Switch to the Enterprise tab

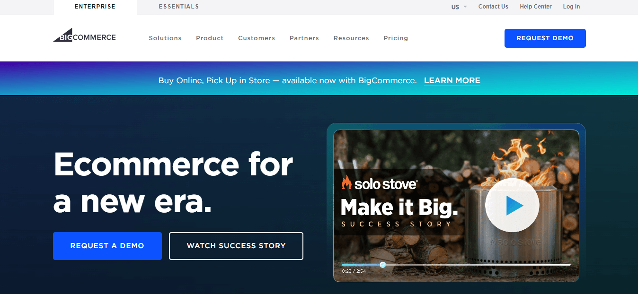[95, 7]
